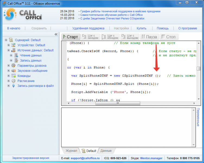Open the Переменные side tab
The image size is (204, 163).
coord(198,117)
